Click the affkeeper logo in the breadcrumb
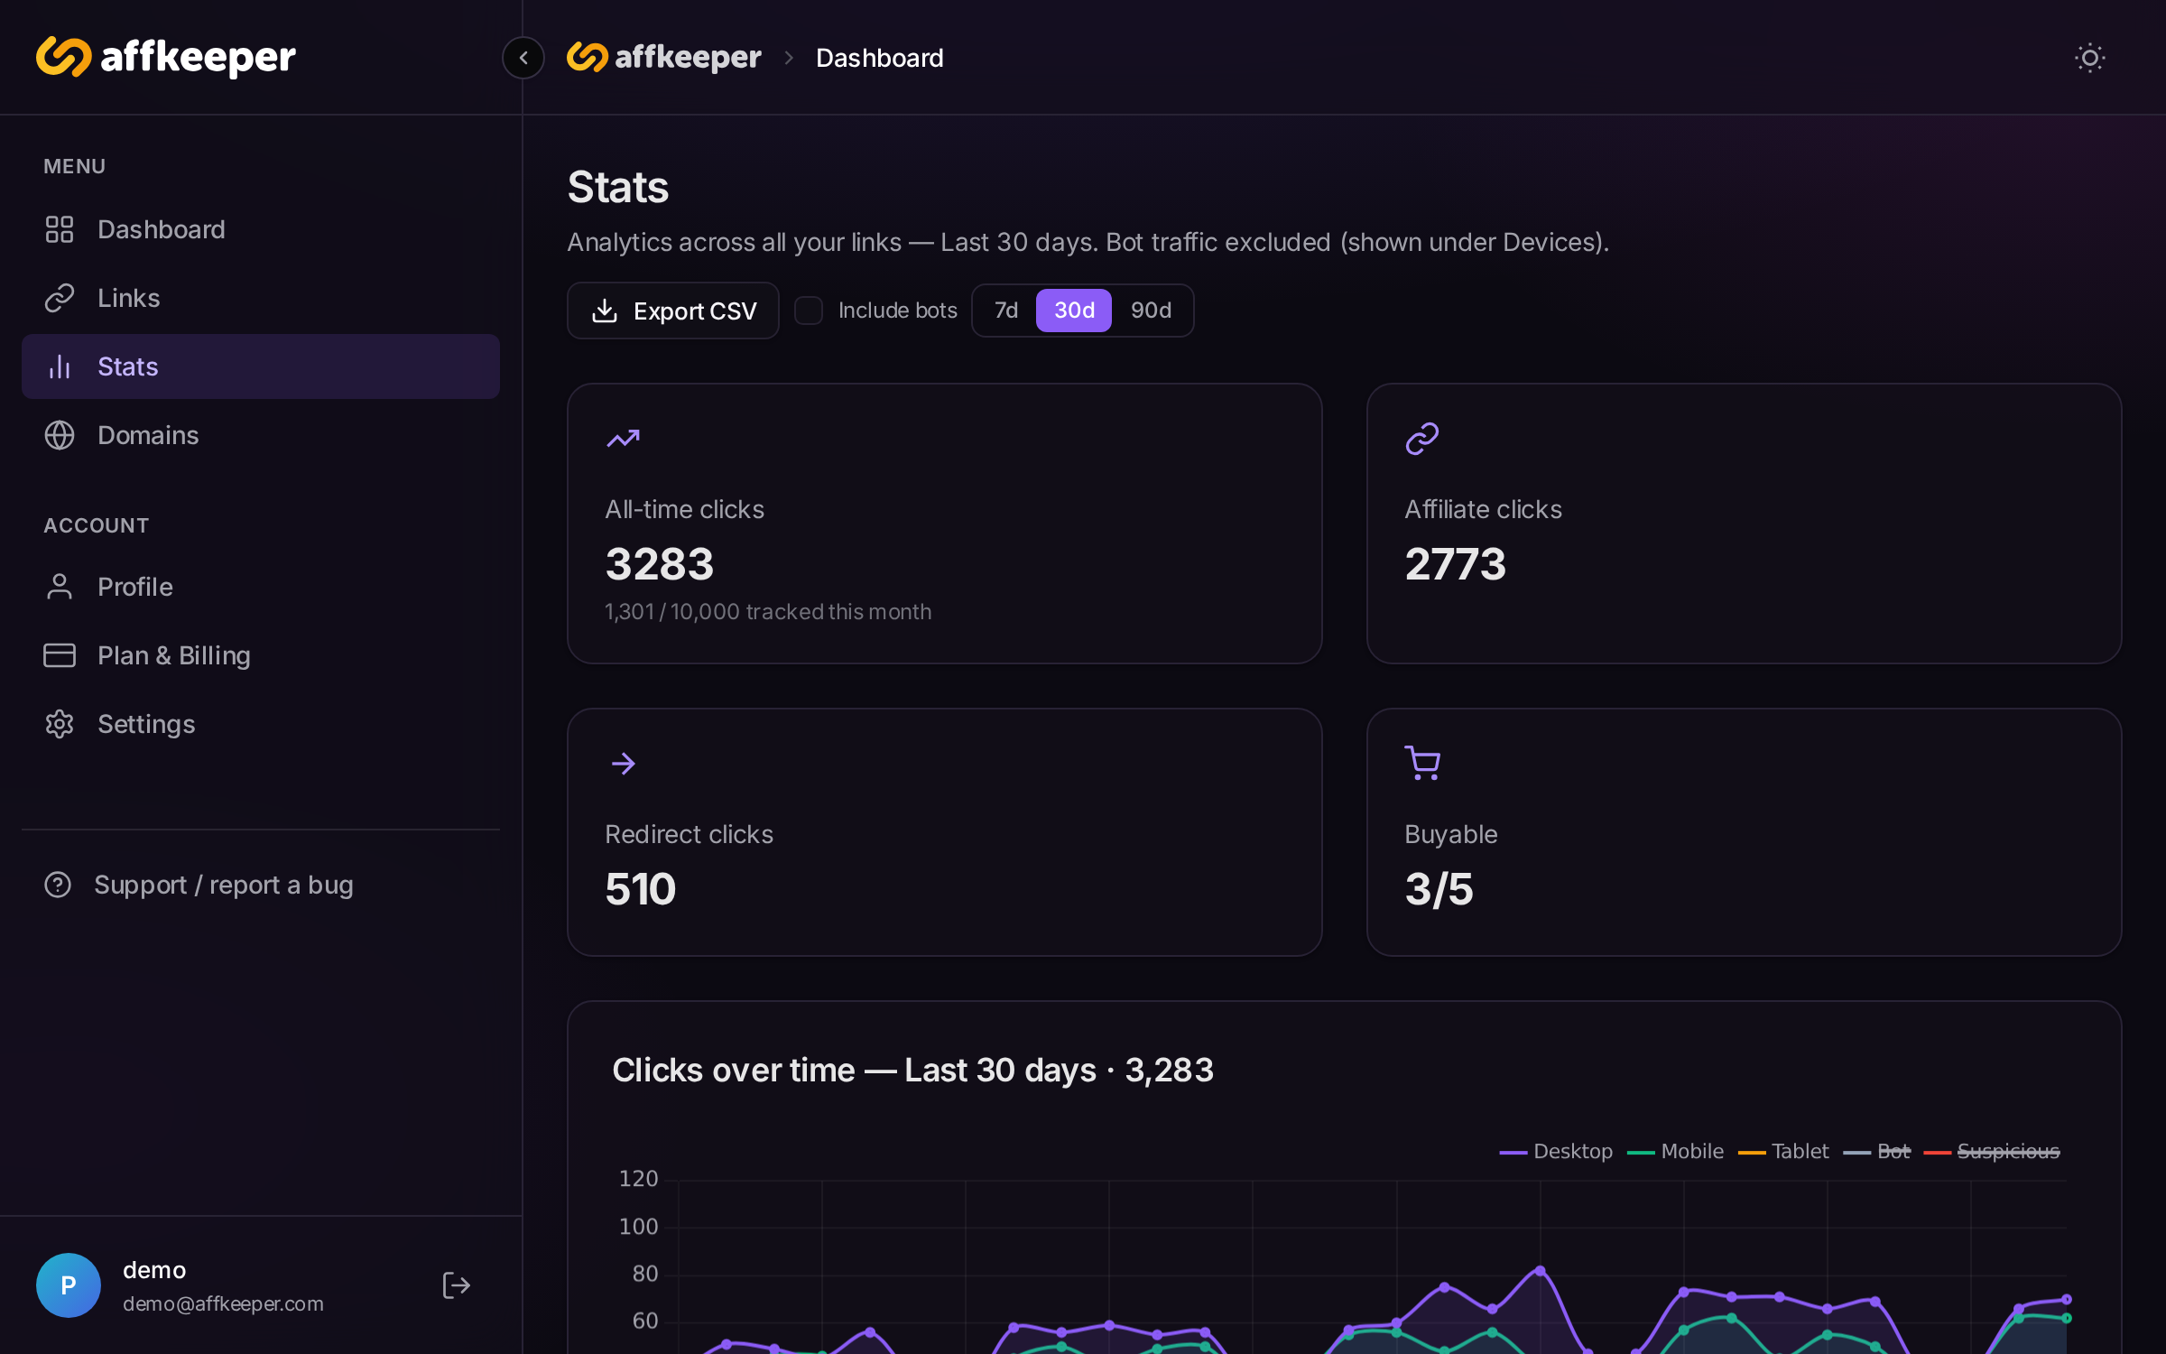This screenshot has height=1354, width=2166. pos(664,58)
